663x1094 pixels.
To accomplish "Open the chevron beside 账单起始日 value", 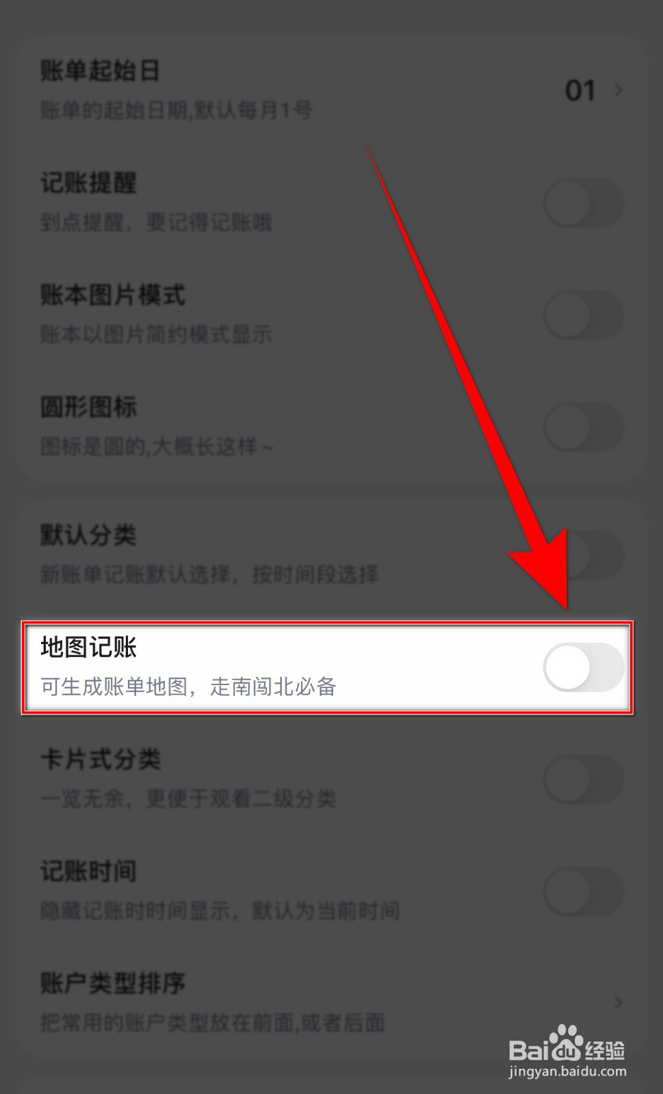I will coord(619,90).
